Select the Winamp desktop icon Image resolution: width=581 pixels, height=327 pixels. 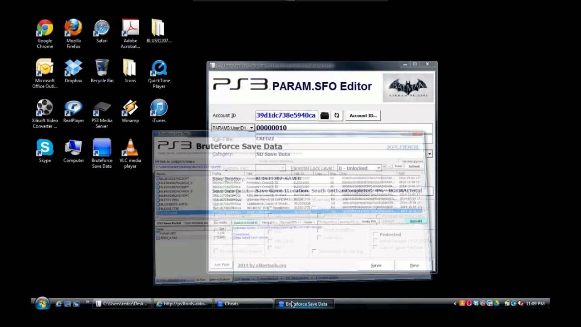pyautogui.click(x=130, y=111)
